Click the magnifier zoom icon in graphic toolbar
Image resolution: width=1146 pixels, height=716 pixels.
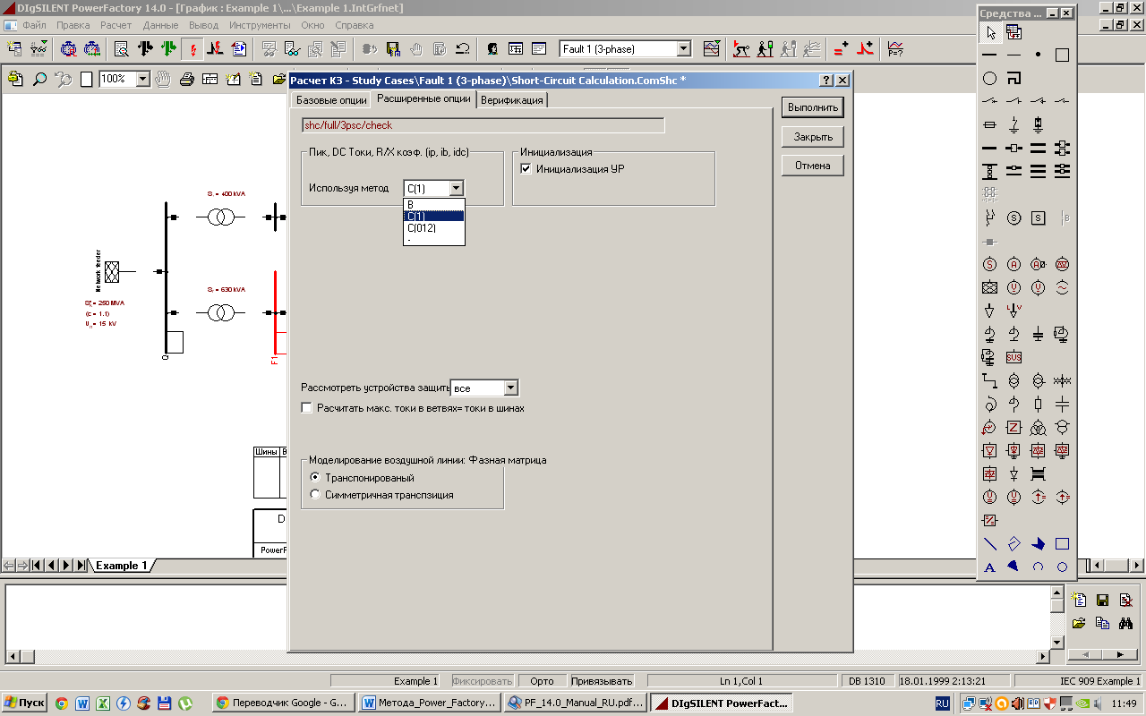coord(40,79)
